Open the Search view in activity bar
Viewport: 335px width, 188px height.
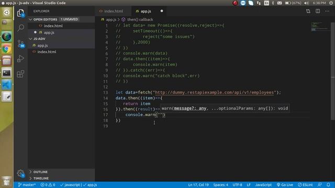click(x=21, y=28)
